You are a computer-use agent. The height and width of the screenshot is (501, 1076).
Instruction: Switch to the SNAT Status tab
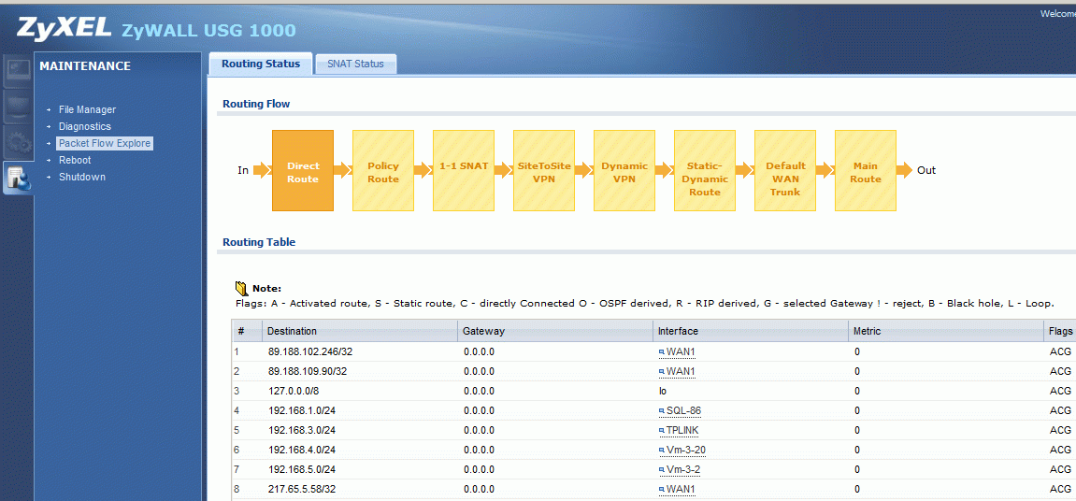(355, 64)
